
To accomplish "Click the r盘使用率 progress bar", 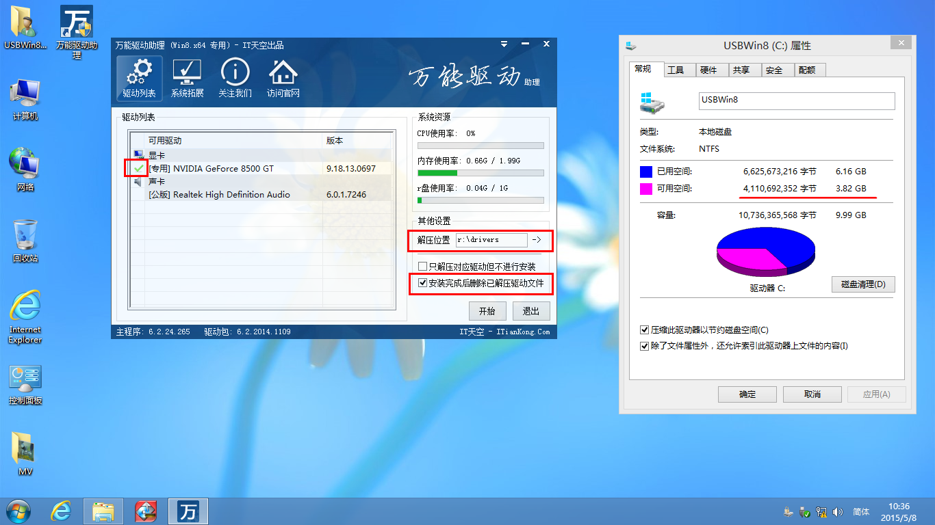I will click(481, 200).
